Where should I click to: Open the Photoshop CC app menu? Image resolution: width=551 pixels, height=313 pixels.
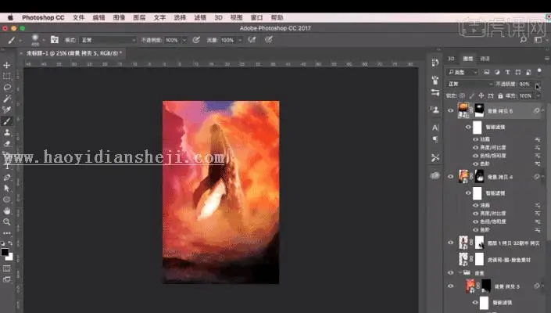click(43, 17)
